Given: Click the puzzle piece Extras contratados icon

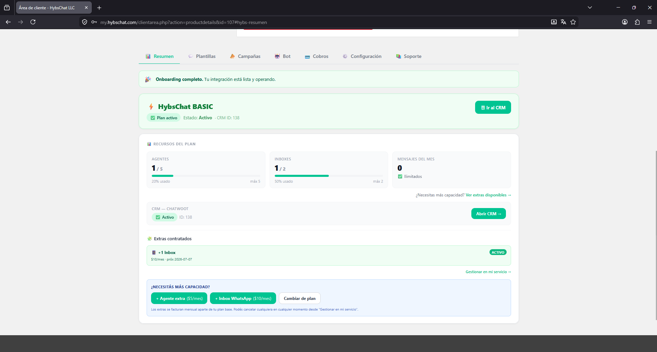Looking at the screenshot, I should pyautogui.click(x=149, y=239).
